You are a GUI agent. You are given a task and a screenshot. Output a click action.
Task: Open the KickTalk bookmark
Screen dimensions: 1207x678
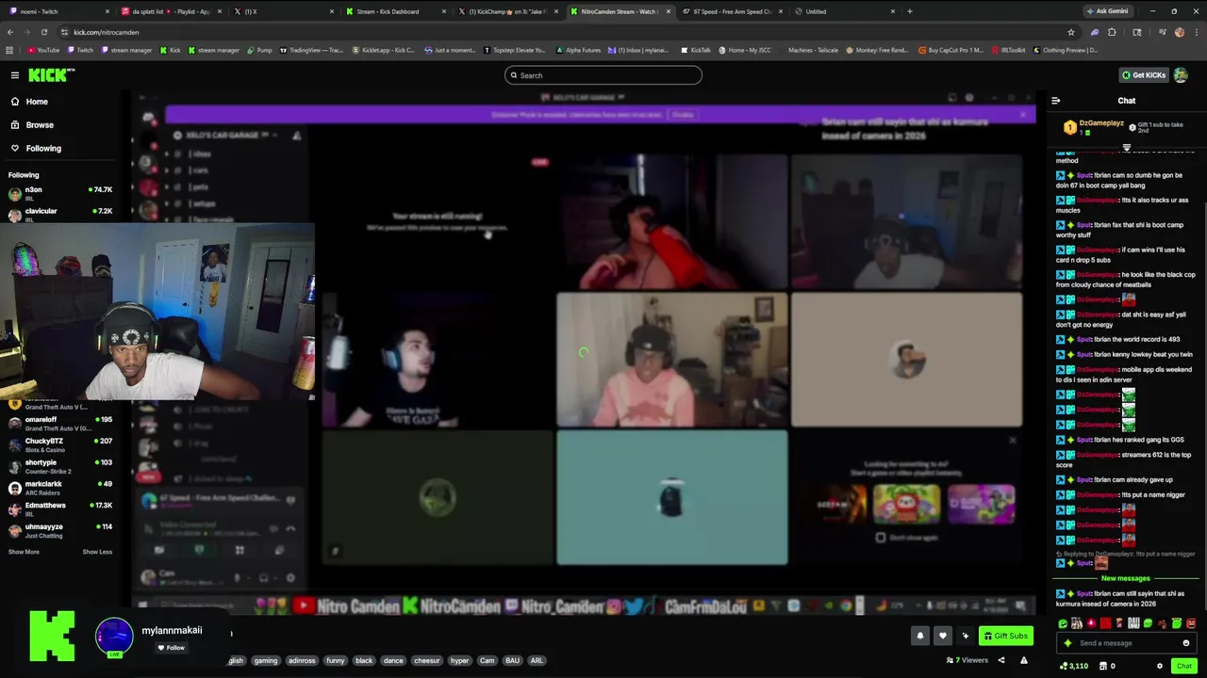coord(696,50)
